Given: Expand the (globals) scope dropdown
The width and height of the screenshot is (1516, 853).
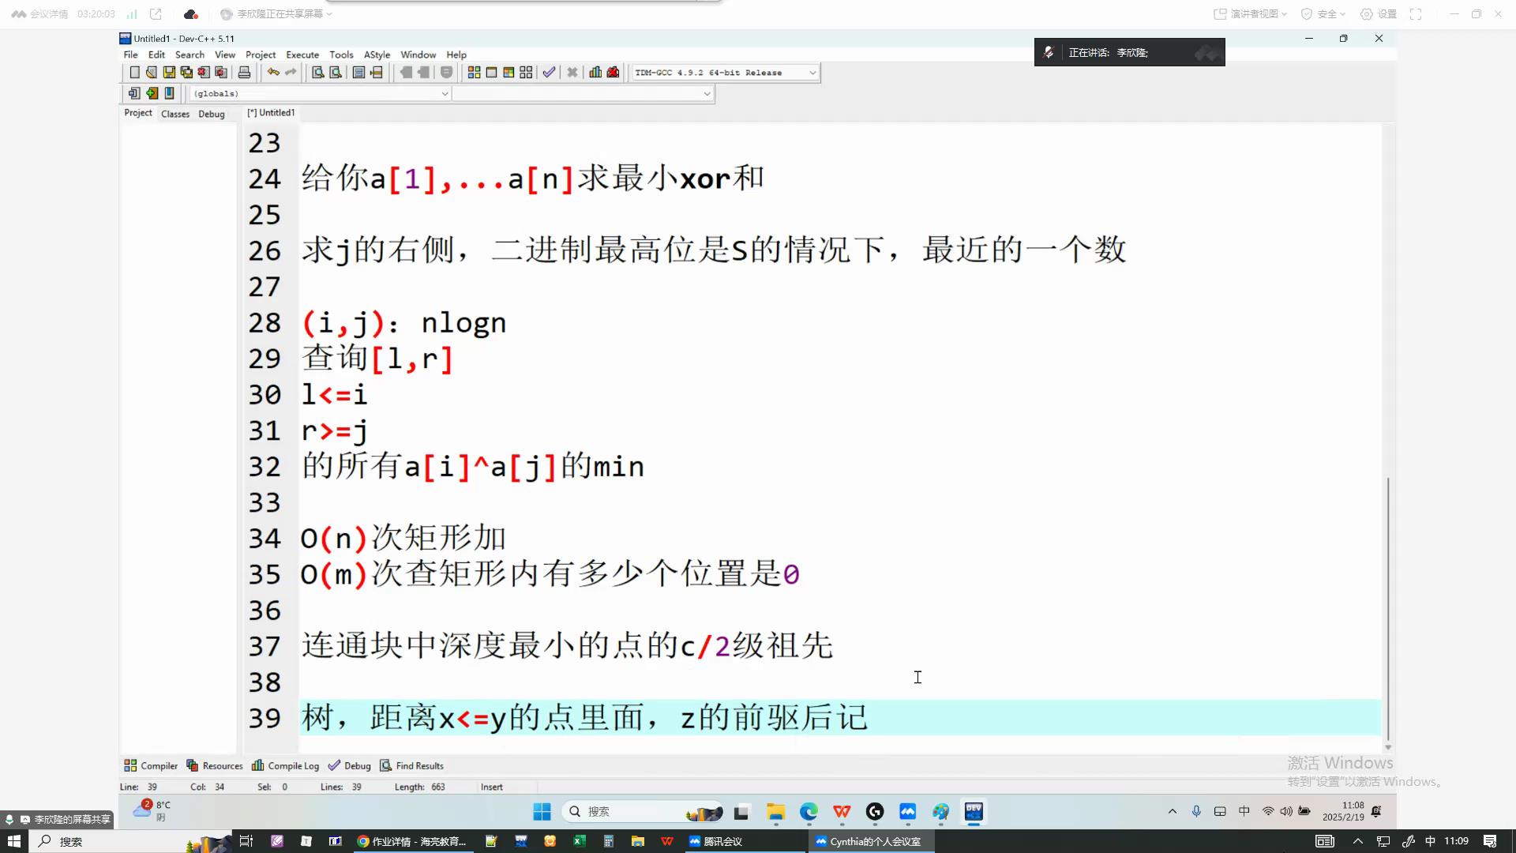Looking at the screenshot, I should click(x=445, y=94).
